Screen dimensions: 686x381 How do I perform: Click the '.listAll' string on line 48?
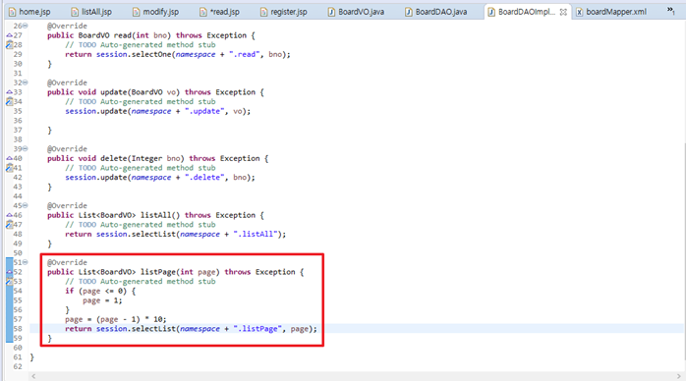coord(256,235)
